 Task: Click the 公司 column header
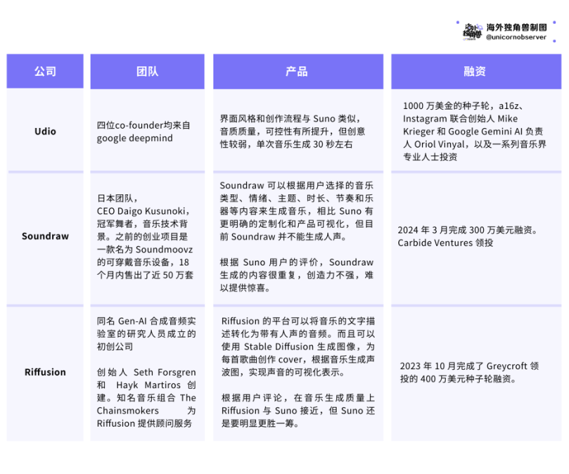[44, 71]
